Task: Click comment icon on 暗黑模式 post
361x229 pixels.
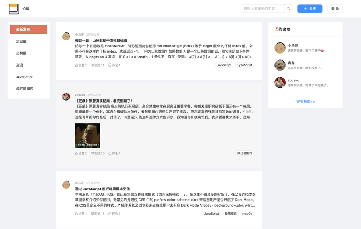Action: [110, 214]
